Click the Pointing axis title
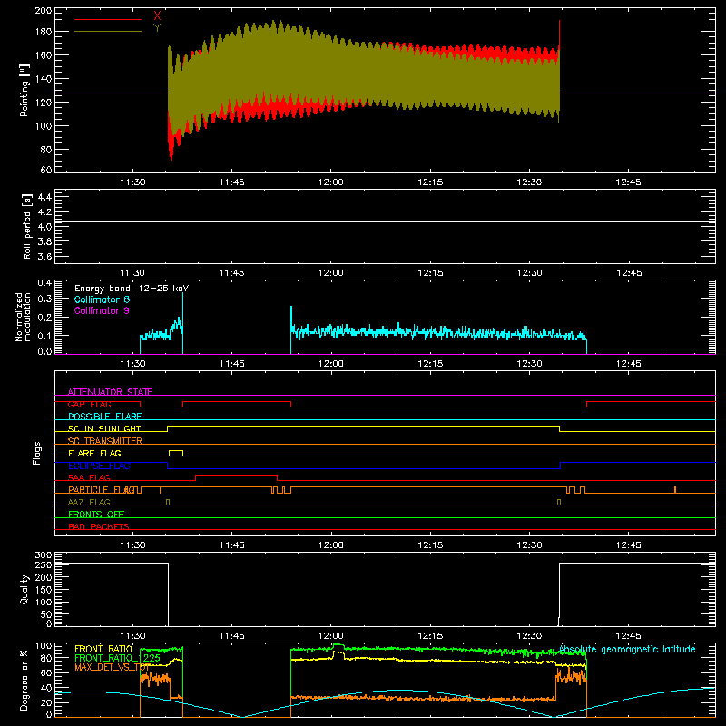Image resolution: width=726 pixels, height=726 pixels. (25, 90)
